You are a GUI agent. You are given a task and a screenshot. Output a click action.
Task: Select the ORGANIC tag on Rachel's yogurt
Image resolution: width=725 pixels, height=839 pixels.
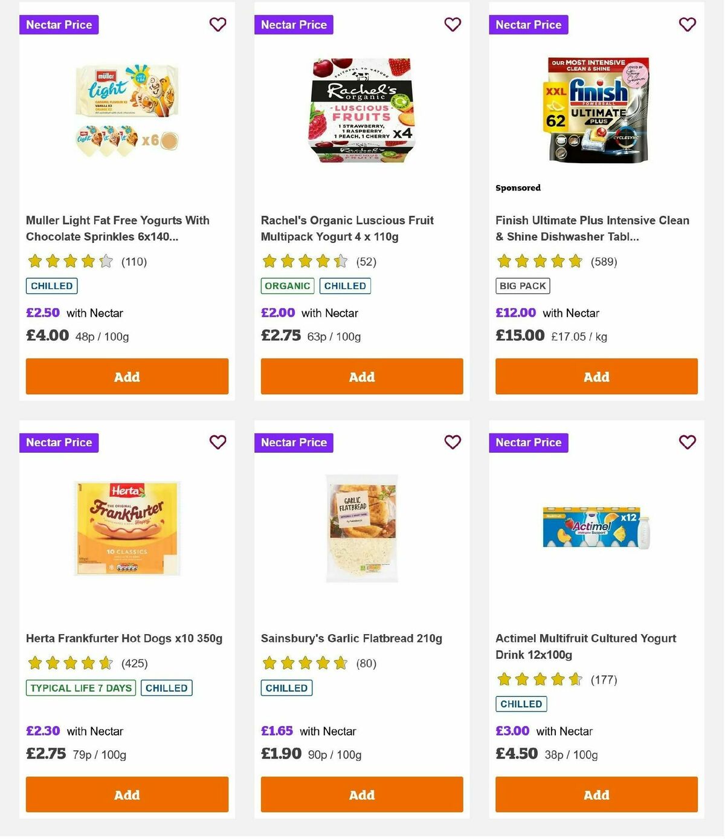287,285
